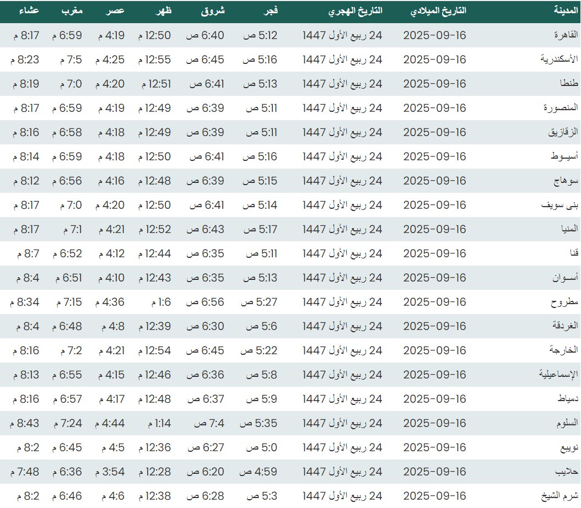
Task: Click the شروق column header
Action: click(x=213, y=11)
